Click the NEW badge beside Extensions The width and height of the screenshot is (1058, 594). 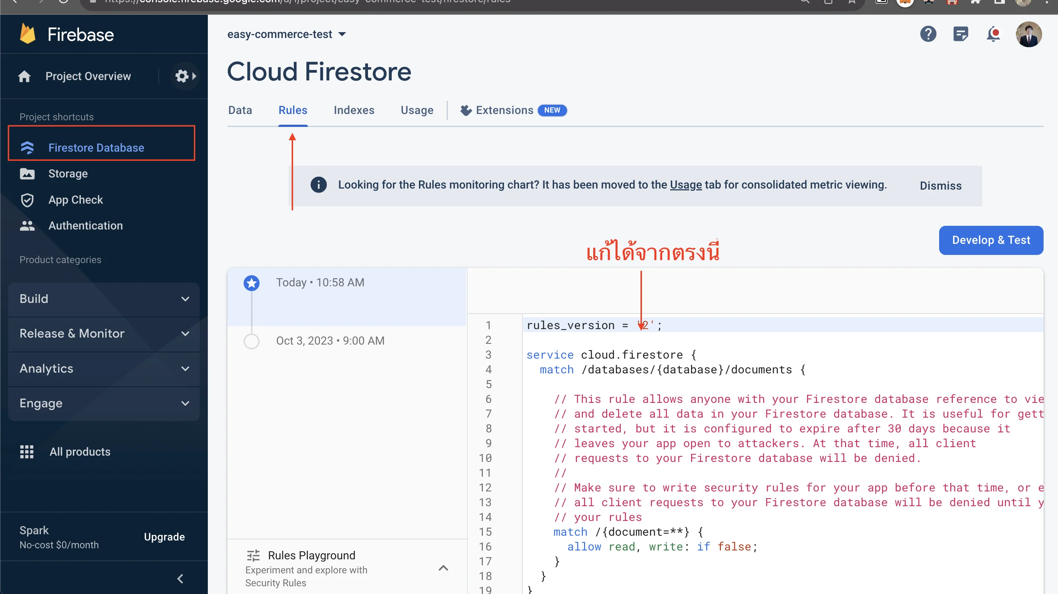[x=552, y=110]
